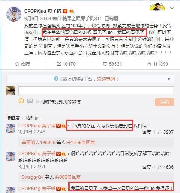
Task: Switch to the 按时间 sort tab
Action: click(33, 118)
